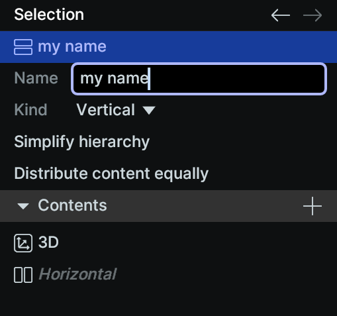Click Simplify hierarchy

[x=82, y=142]
